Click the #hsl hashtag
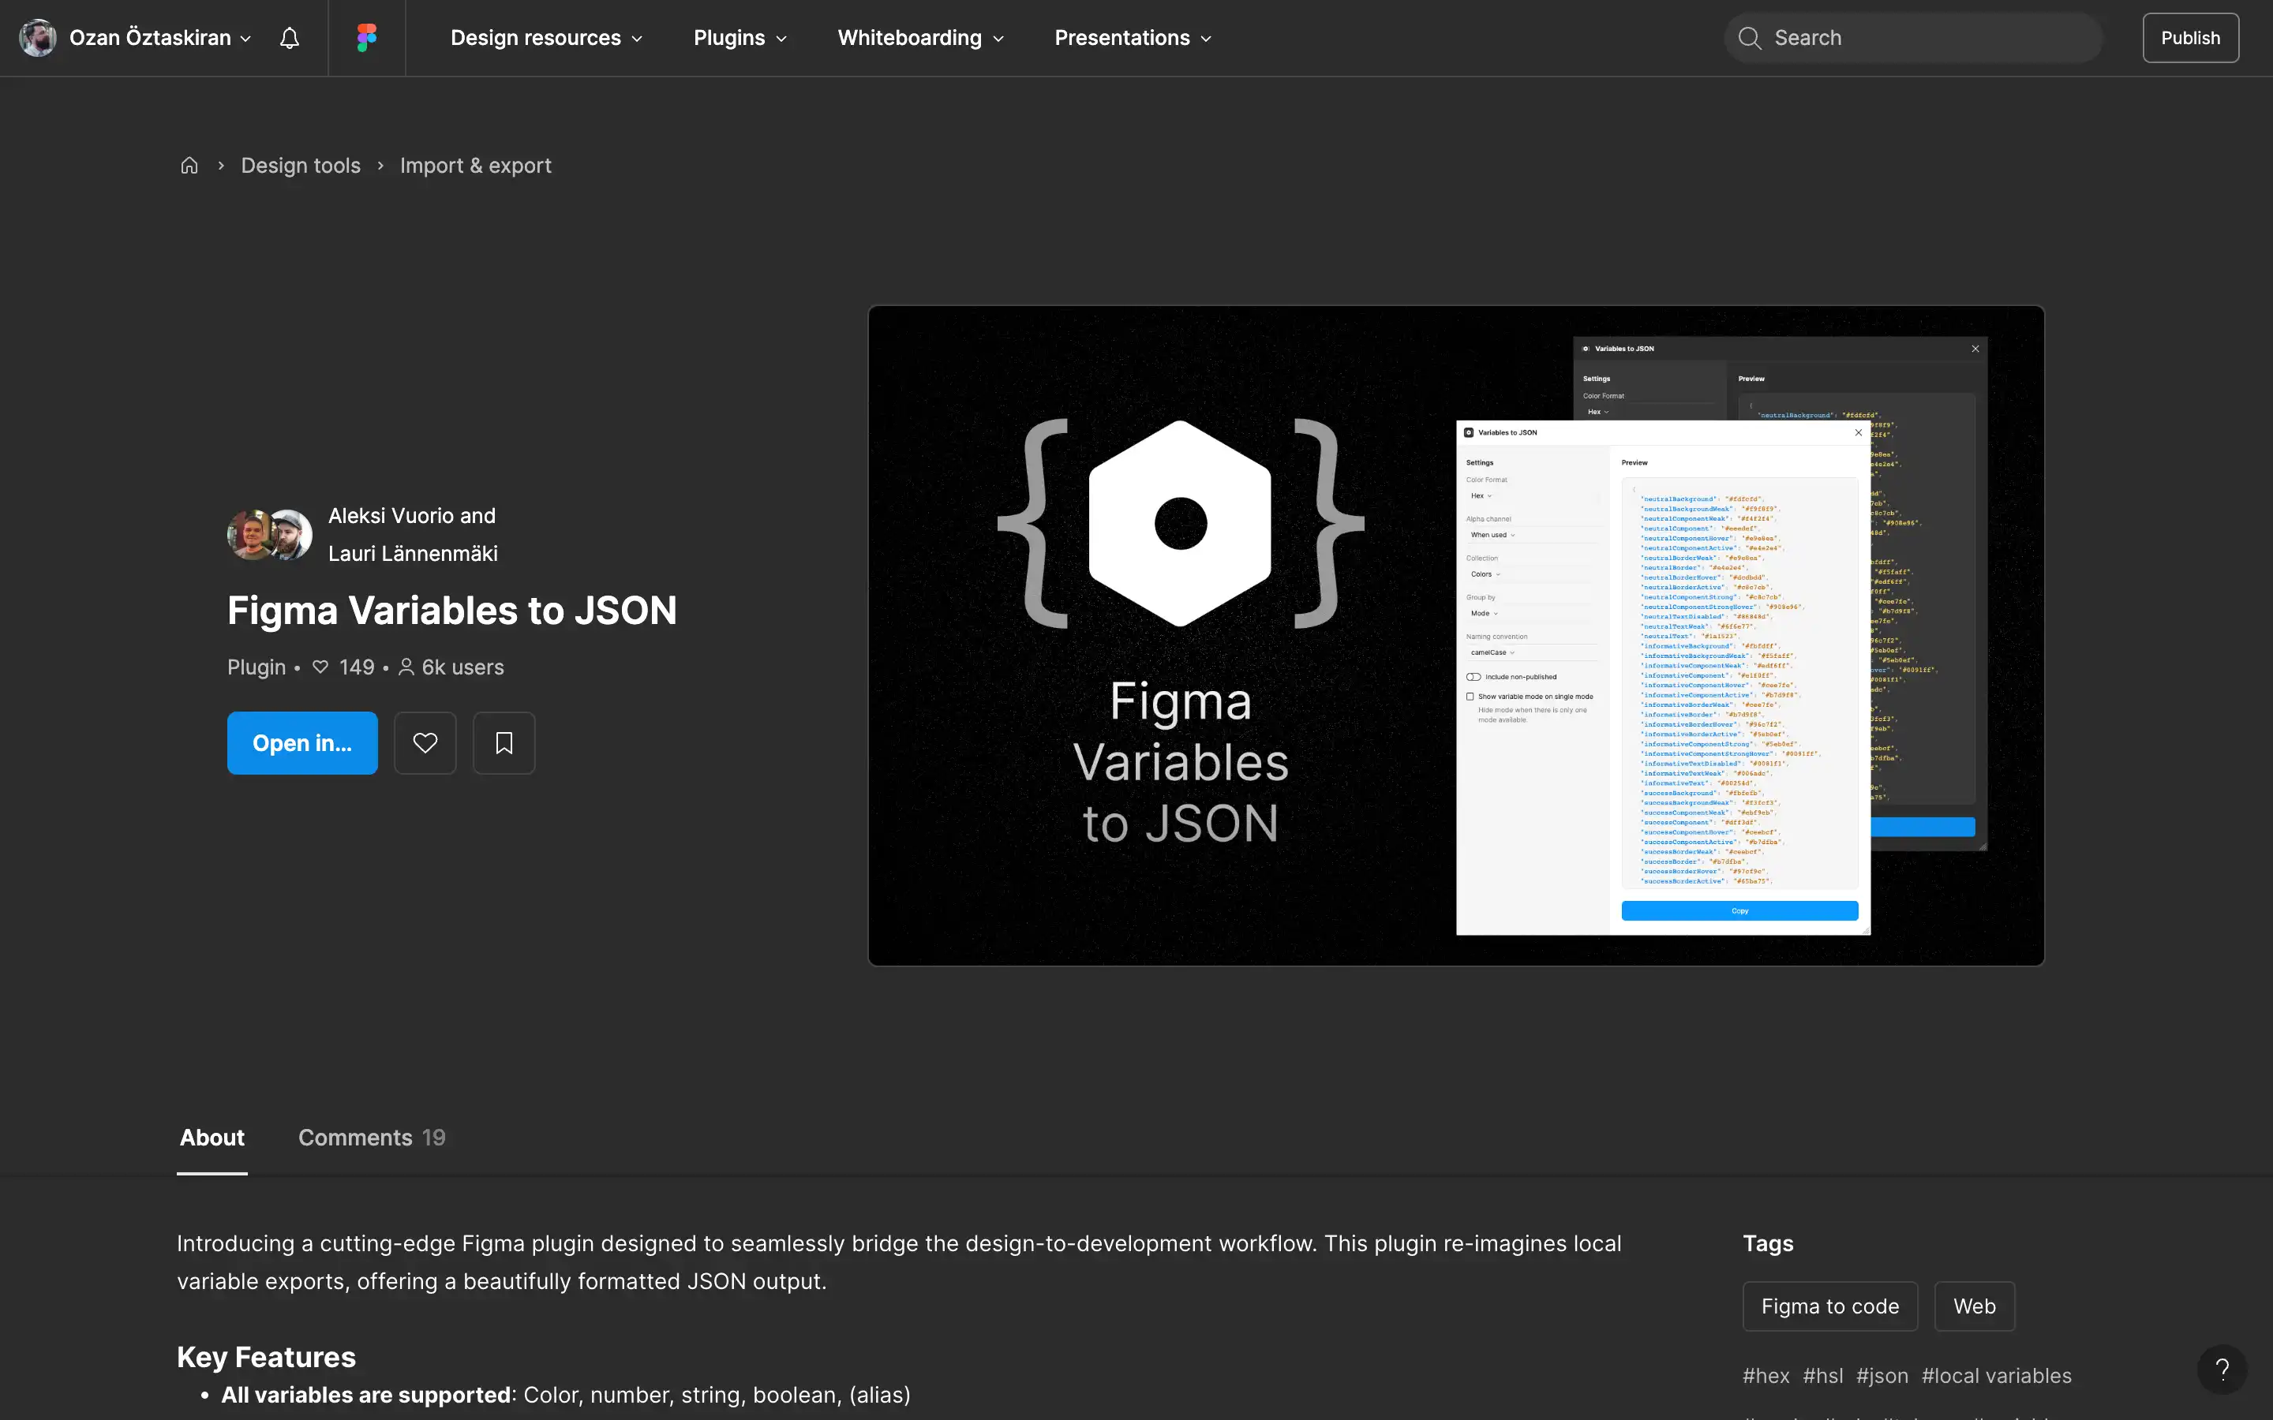This screenshot has width=2273, height=1420. (1823, 1376)
